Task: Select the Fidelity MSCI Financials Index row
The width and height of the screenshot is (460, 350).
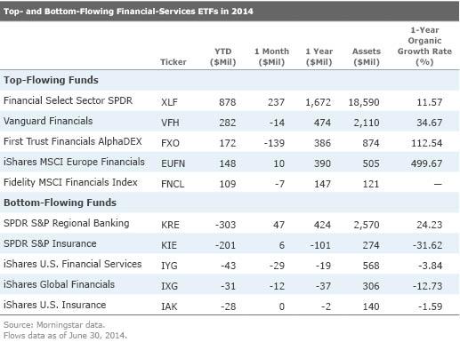Action: pyautogui.click(x=230, y=183)
